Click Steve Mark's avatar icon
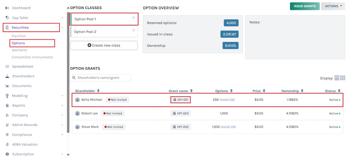The width and height of the screenshot is (349, 162). [x=77, y=127]
